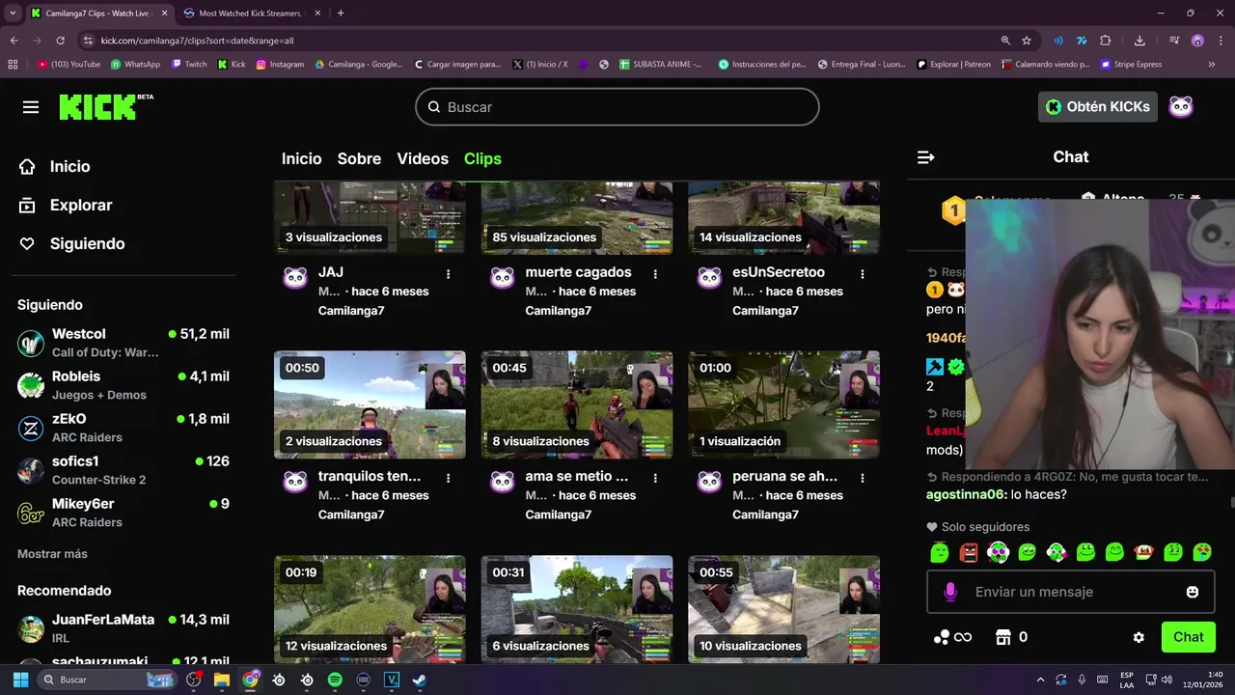Open options for the esUnSecretoo clip
The height and width of the screenshot is (695, 1235).
pyautogui.click(x=862, y=274)
